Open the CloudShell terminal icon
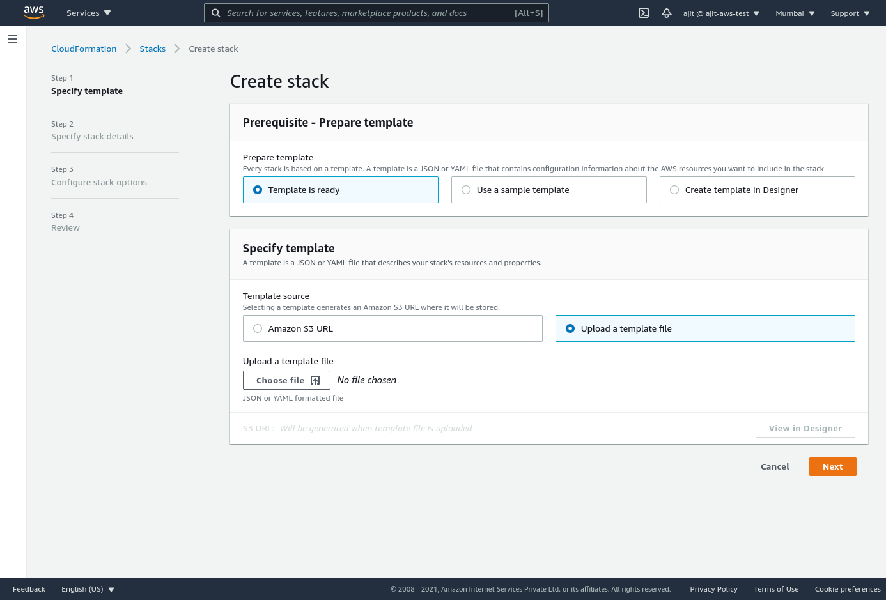 click(x=644, y=13)
